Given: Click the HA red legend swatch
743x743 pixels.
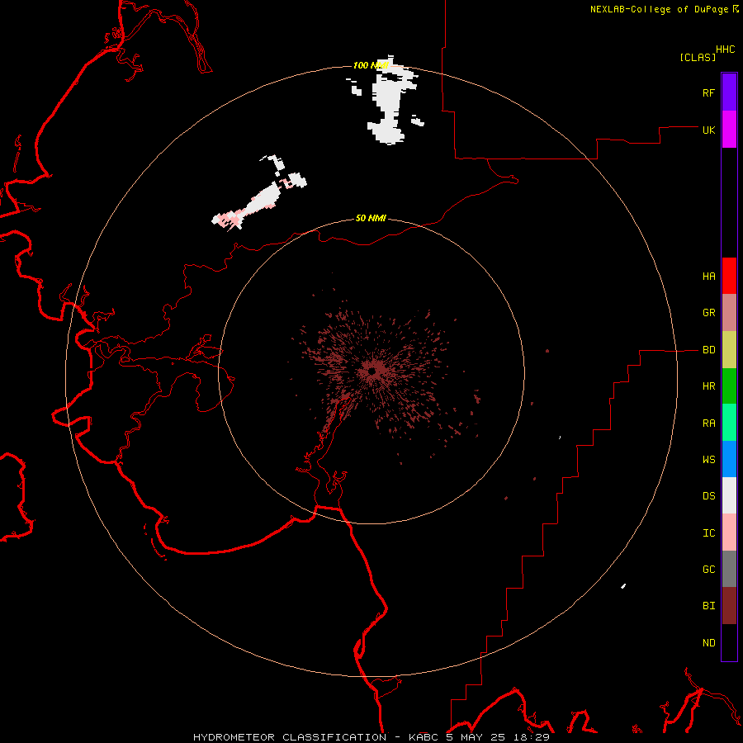Looking at the screenshot, I should click(x=729, y=276).
